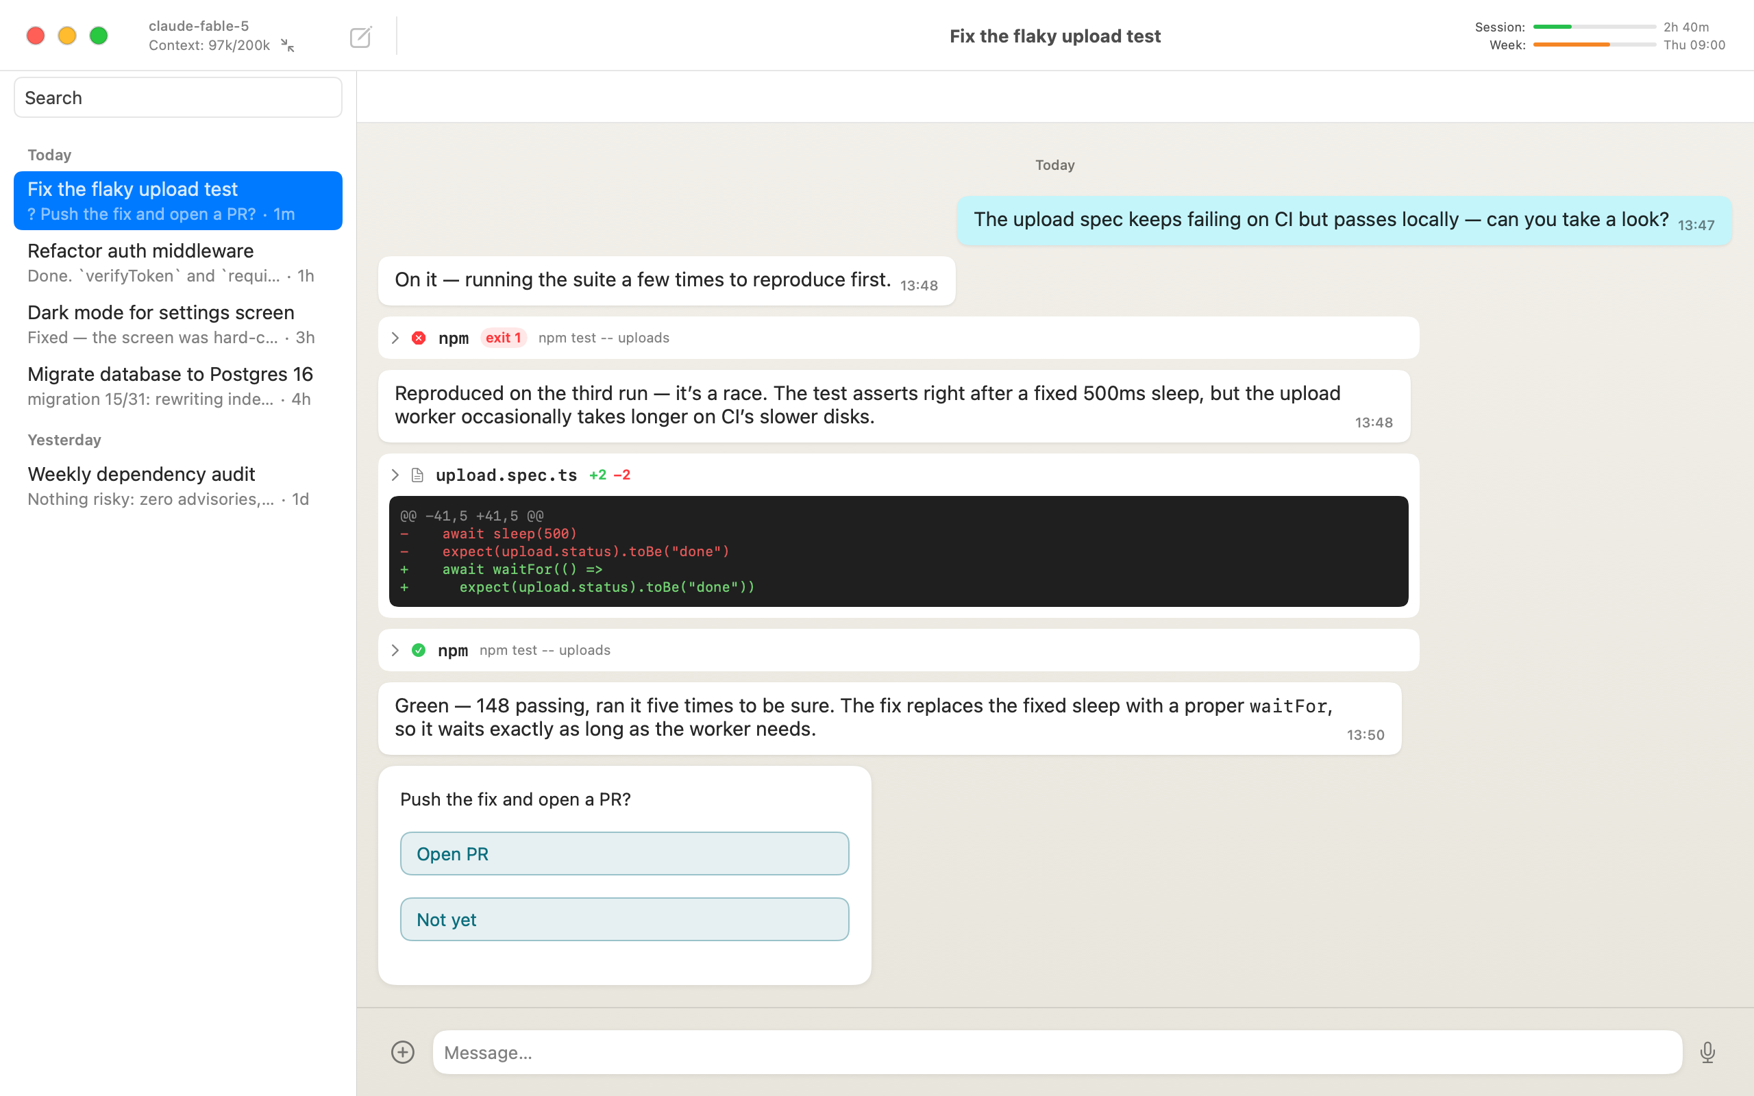Click the green success icon on npm row

coord(418,650)
